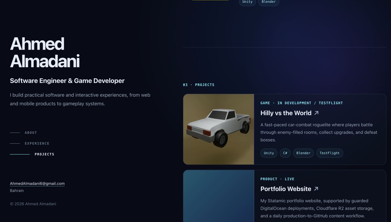The width and height of the screenshot is (391, 222).
Task: Click "Software Engineer & Game Developer" subtitle
Action: click(x=67, y=81)
